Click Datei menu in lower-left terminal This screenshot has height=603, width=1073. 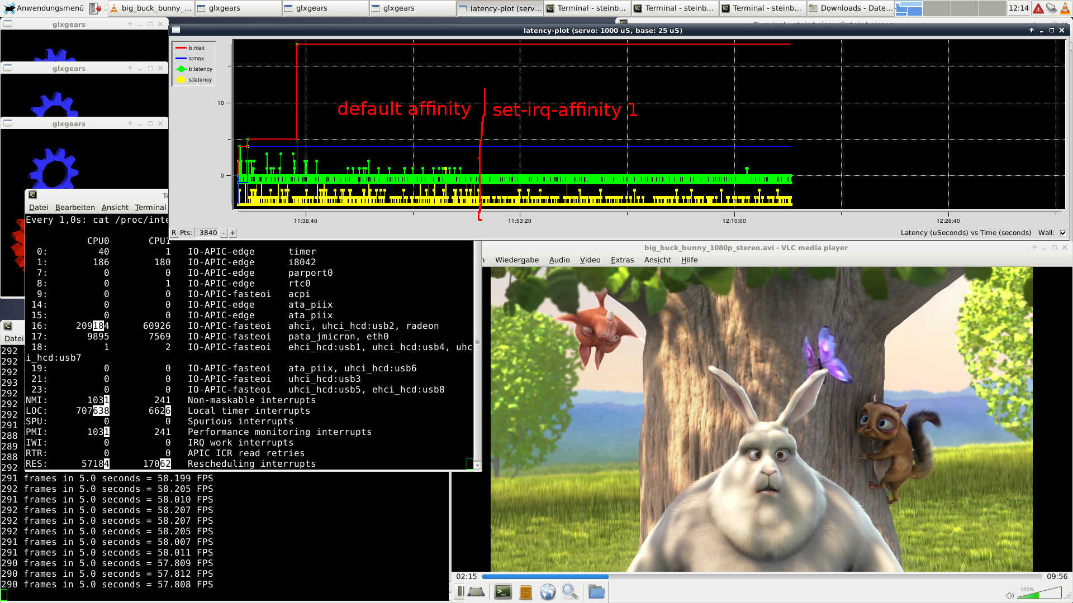pyautogui.click(x=13, y=338)
